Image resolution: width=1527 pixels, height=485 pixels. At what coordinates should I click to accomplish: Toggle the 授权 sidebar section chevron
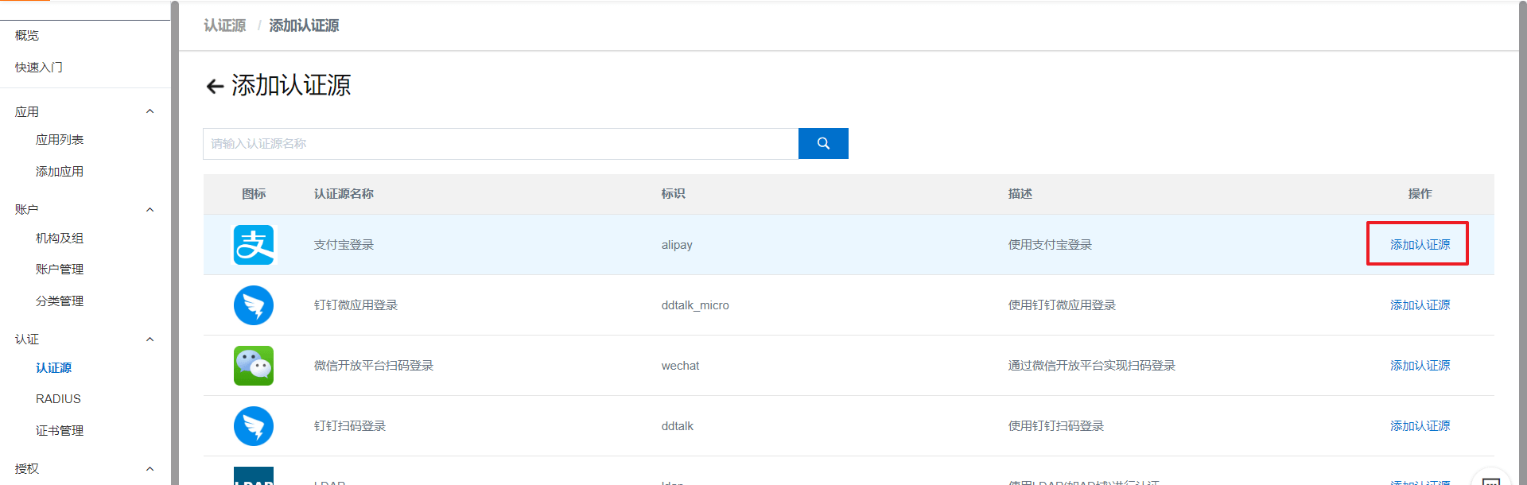click(150, 469)
